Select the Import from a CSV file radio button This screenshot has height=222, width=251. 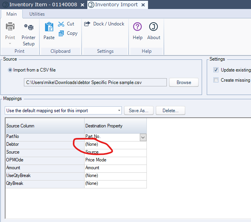[x=10, y=70]
